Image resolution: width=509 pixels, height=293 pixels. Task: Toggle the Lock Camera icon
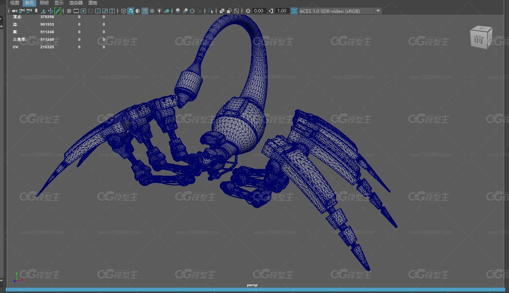[x=22, y=11]
